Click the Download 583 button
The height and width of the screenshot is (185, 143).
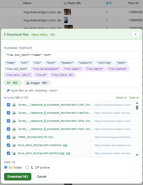[18, 177]
